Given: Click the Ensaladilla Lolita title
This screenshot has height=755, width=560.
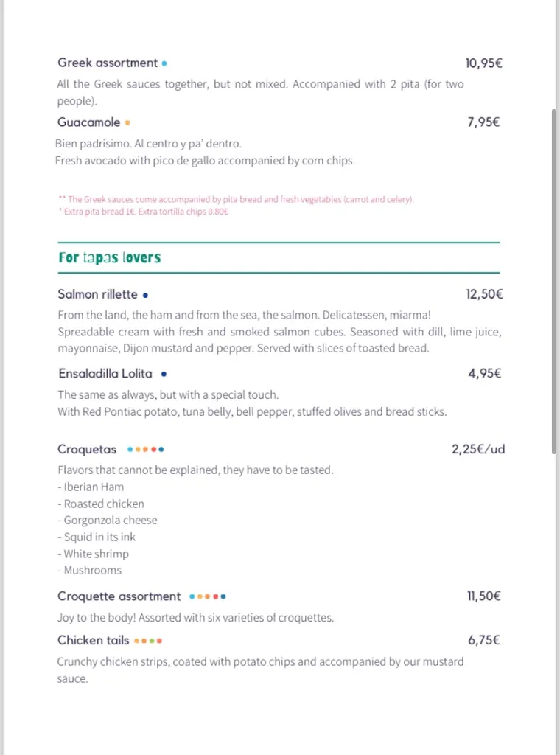Looking at the screenshot, I should (105, 373).
